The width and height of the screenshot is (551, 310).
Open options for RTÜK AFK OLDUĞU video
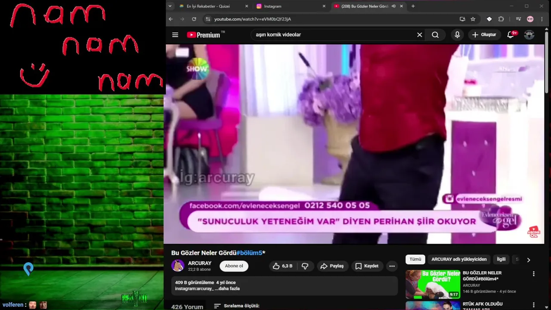pyautogui.click(x=534, y=306)
